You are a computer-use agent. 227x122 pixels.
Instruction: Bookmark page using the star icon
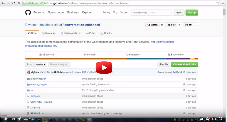(x=218, y=3)
